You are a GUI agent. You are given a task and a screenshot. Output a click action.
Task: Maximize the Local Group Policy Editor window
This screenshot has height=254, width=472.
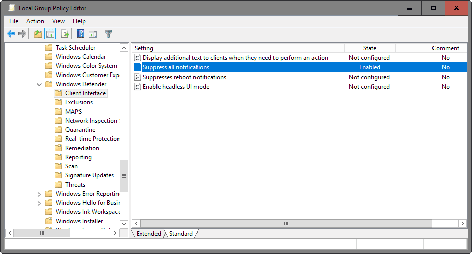click(433, 8)
